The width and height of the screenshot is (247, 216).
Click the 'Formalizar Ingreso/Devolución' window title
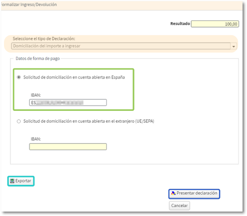coord(29,5)
